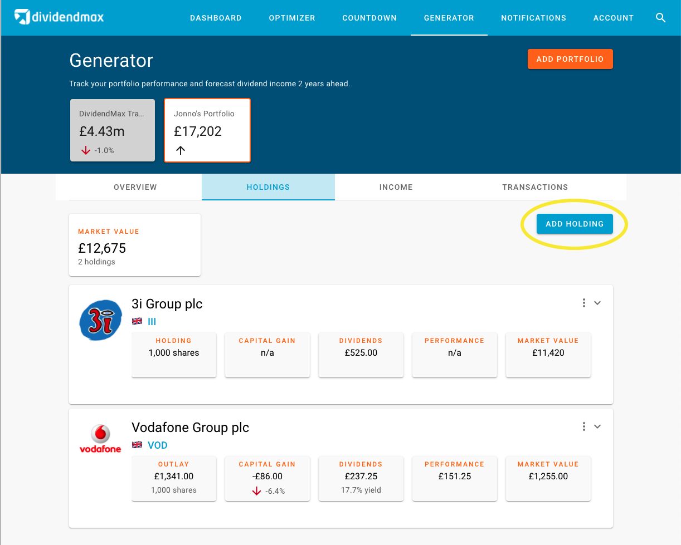
Task: Select the Holdings tab
Action: point(268,187)
